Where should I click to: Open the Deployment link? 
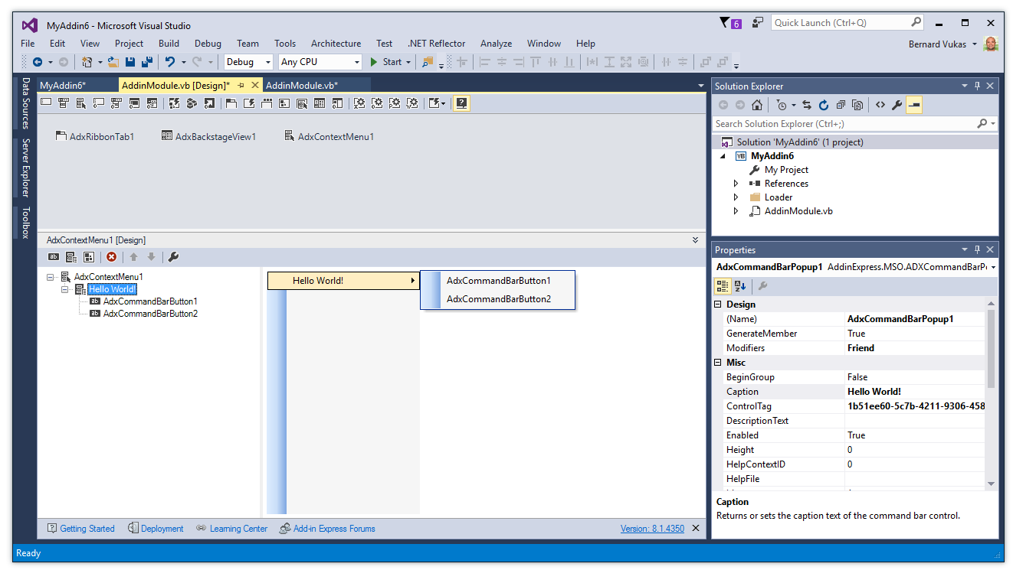click(x=156, y=529)
